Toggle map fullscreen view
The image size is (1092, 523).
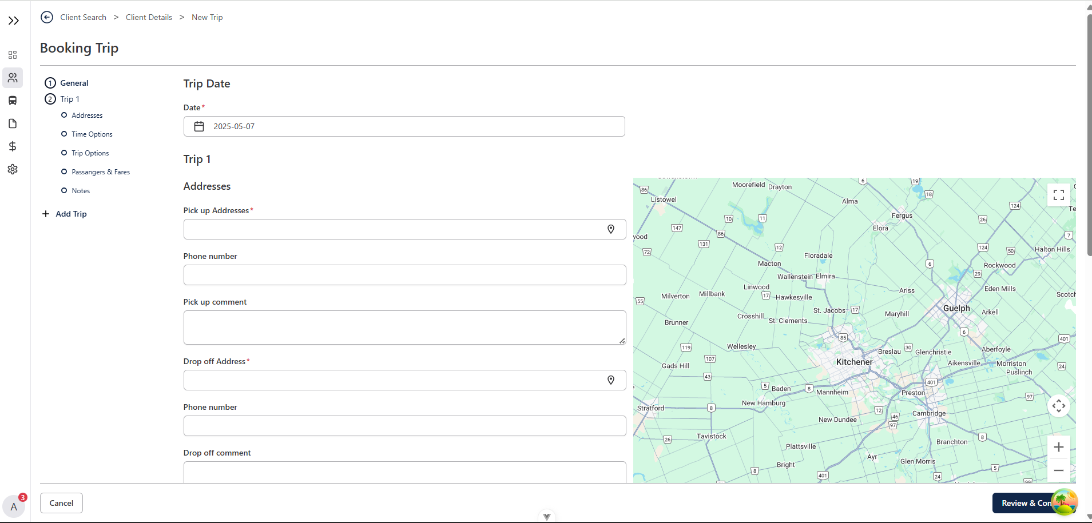tap(1058, 195)
